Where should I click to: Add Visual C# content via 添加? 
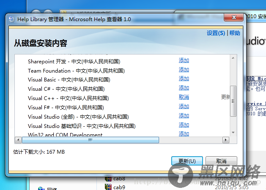(184, 88)
